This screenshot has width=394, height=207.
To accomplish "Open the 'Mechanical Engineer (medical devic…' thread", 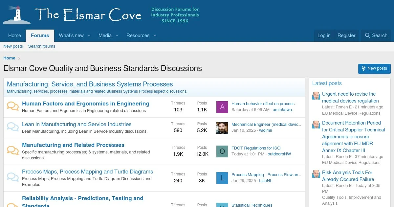I will tap(266, 125).
